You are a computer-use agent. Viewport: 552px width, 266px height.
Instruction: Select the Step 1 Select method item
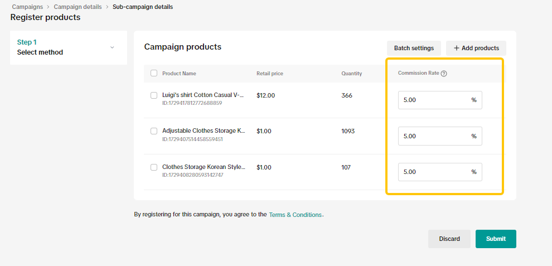click(x=40, y=47)
